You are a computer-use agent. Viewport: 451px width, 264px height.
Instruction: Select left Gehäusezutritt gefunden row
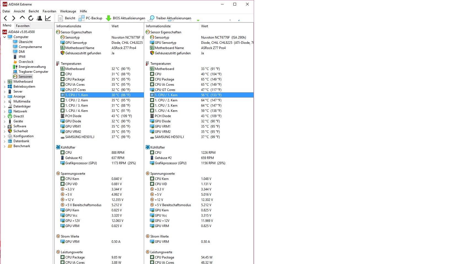pyautogui.click(x=99, y=53)
